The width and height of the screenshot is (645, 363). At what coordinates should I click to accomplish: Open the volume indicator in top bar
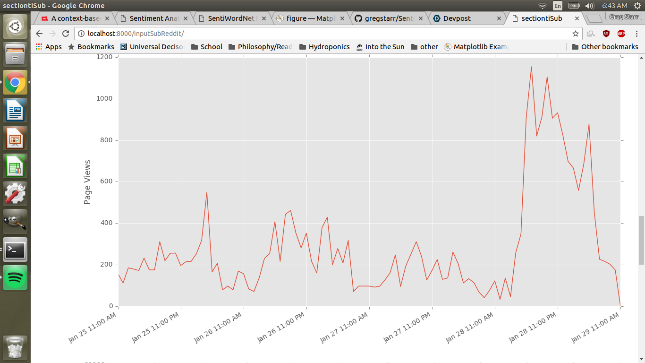[589, 6]
